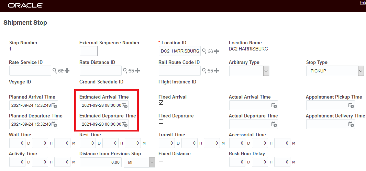
Task: Uncheck the Fixed Arrival checkbox
Action: (161, 103)
